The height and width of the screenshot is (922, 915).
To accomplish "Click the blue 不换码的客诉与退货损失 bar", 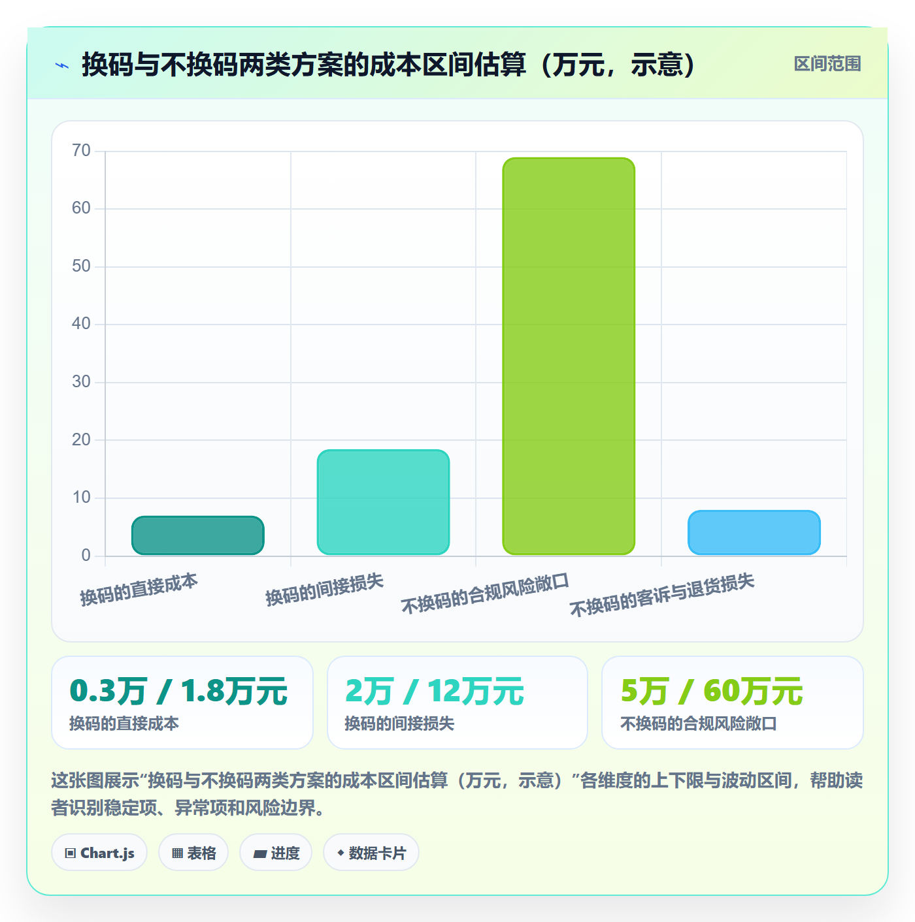I will (x=754, y=533).
